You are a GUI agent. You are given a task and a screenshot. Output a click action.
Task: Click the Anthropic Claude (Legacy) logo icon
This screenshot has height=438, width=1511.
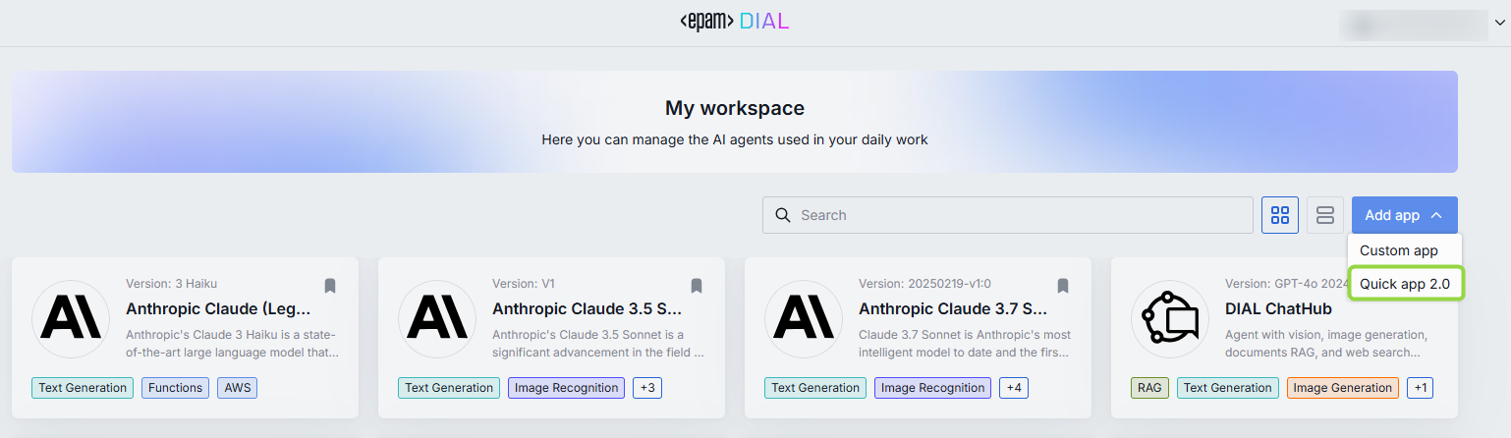point(71,319)
